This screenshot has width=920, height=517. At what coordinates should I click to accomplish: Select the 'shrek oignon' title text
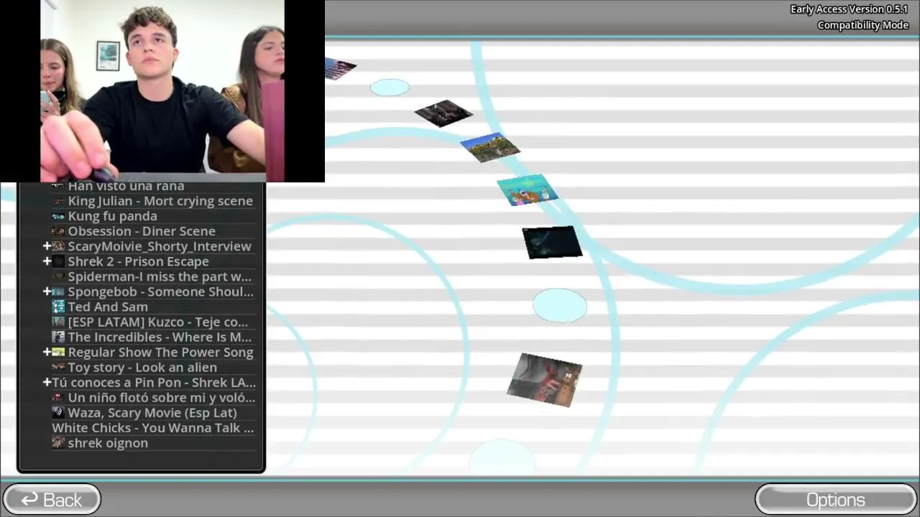click(x=108, y=443)
